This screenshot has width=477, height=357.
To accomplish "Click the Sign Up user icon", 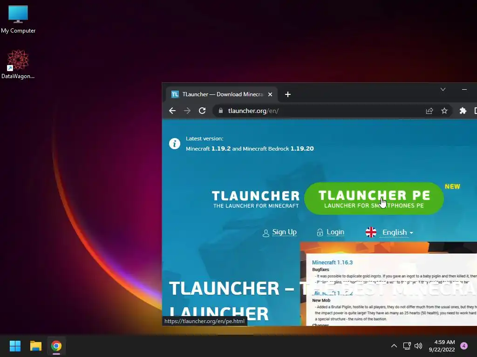I will (x=266, y=233).
